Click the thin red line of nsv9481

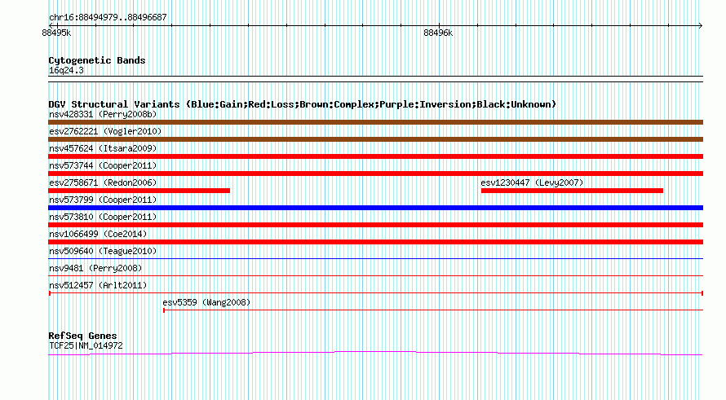(375, 275)
